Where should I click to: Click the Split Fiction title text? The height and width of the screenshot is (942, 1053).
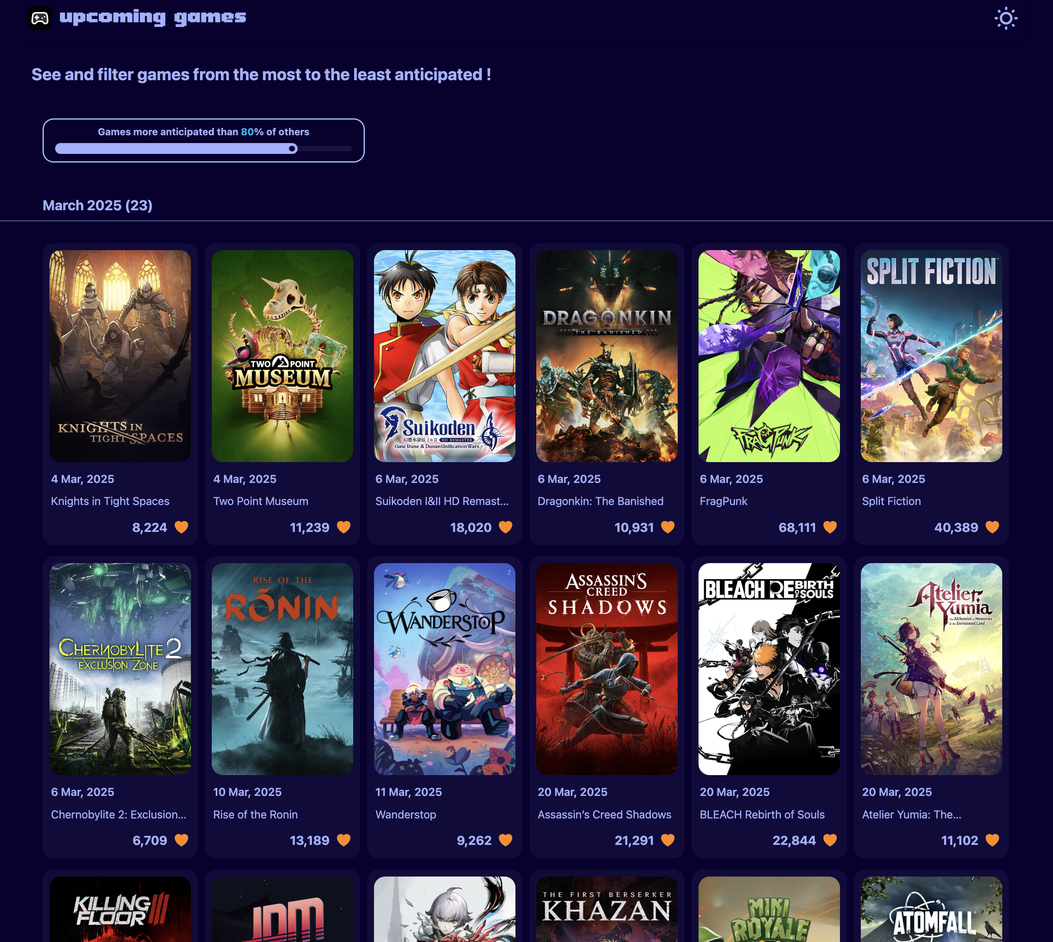click(x=892, y=501)
